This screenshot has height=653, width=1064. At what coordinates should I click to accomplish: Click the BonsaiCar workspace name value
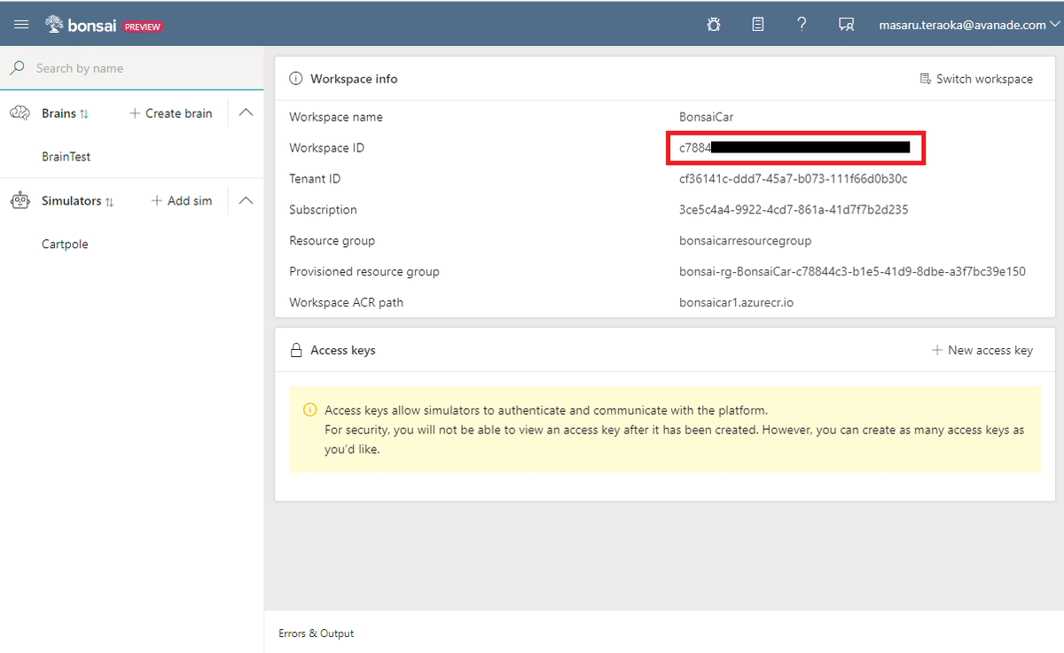pos(706,117)
